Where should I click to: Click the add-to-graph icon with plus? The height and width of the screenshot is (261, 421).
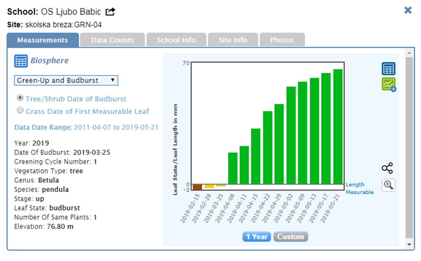click(388, 84)
